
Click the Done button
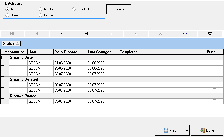(x=207, y=130)
